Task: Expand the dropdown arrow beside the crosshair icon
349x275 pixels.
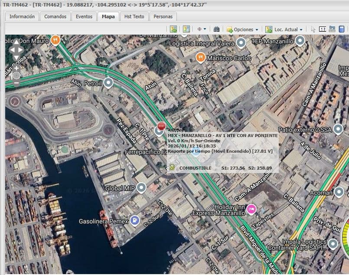Action: (205, 29)
